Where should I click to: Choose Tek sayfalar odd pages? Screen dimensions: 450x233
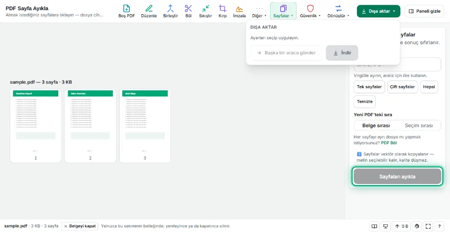369,87
